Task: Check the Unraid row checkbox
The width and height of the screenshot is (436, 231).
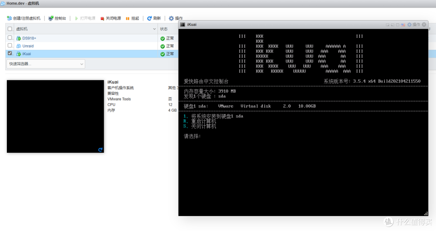Action: point(10,46)
